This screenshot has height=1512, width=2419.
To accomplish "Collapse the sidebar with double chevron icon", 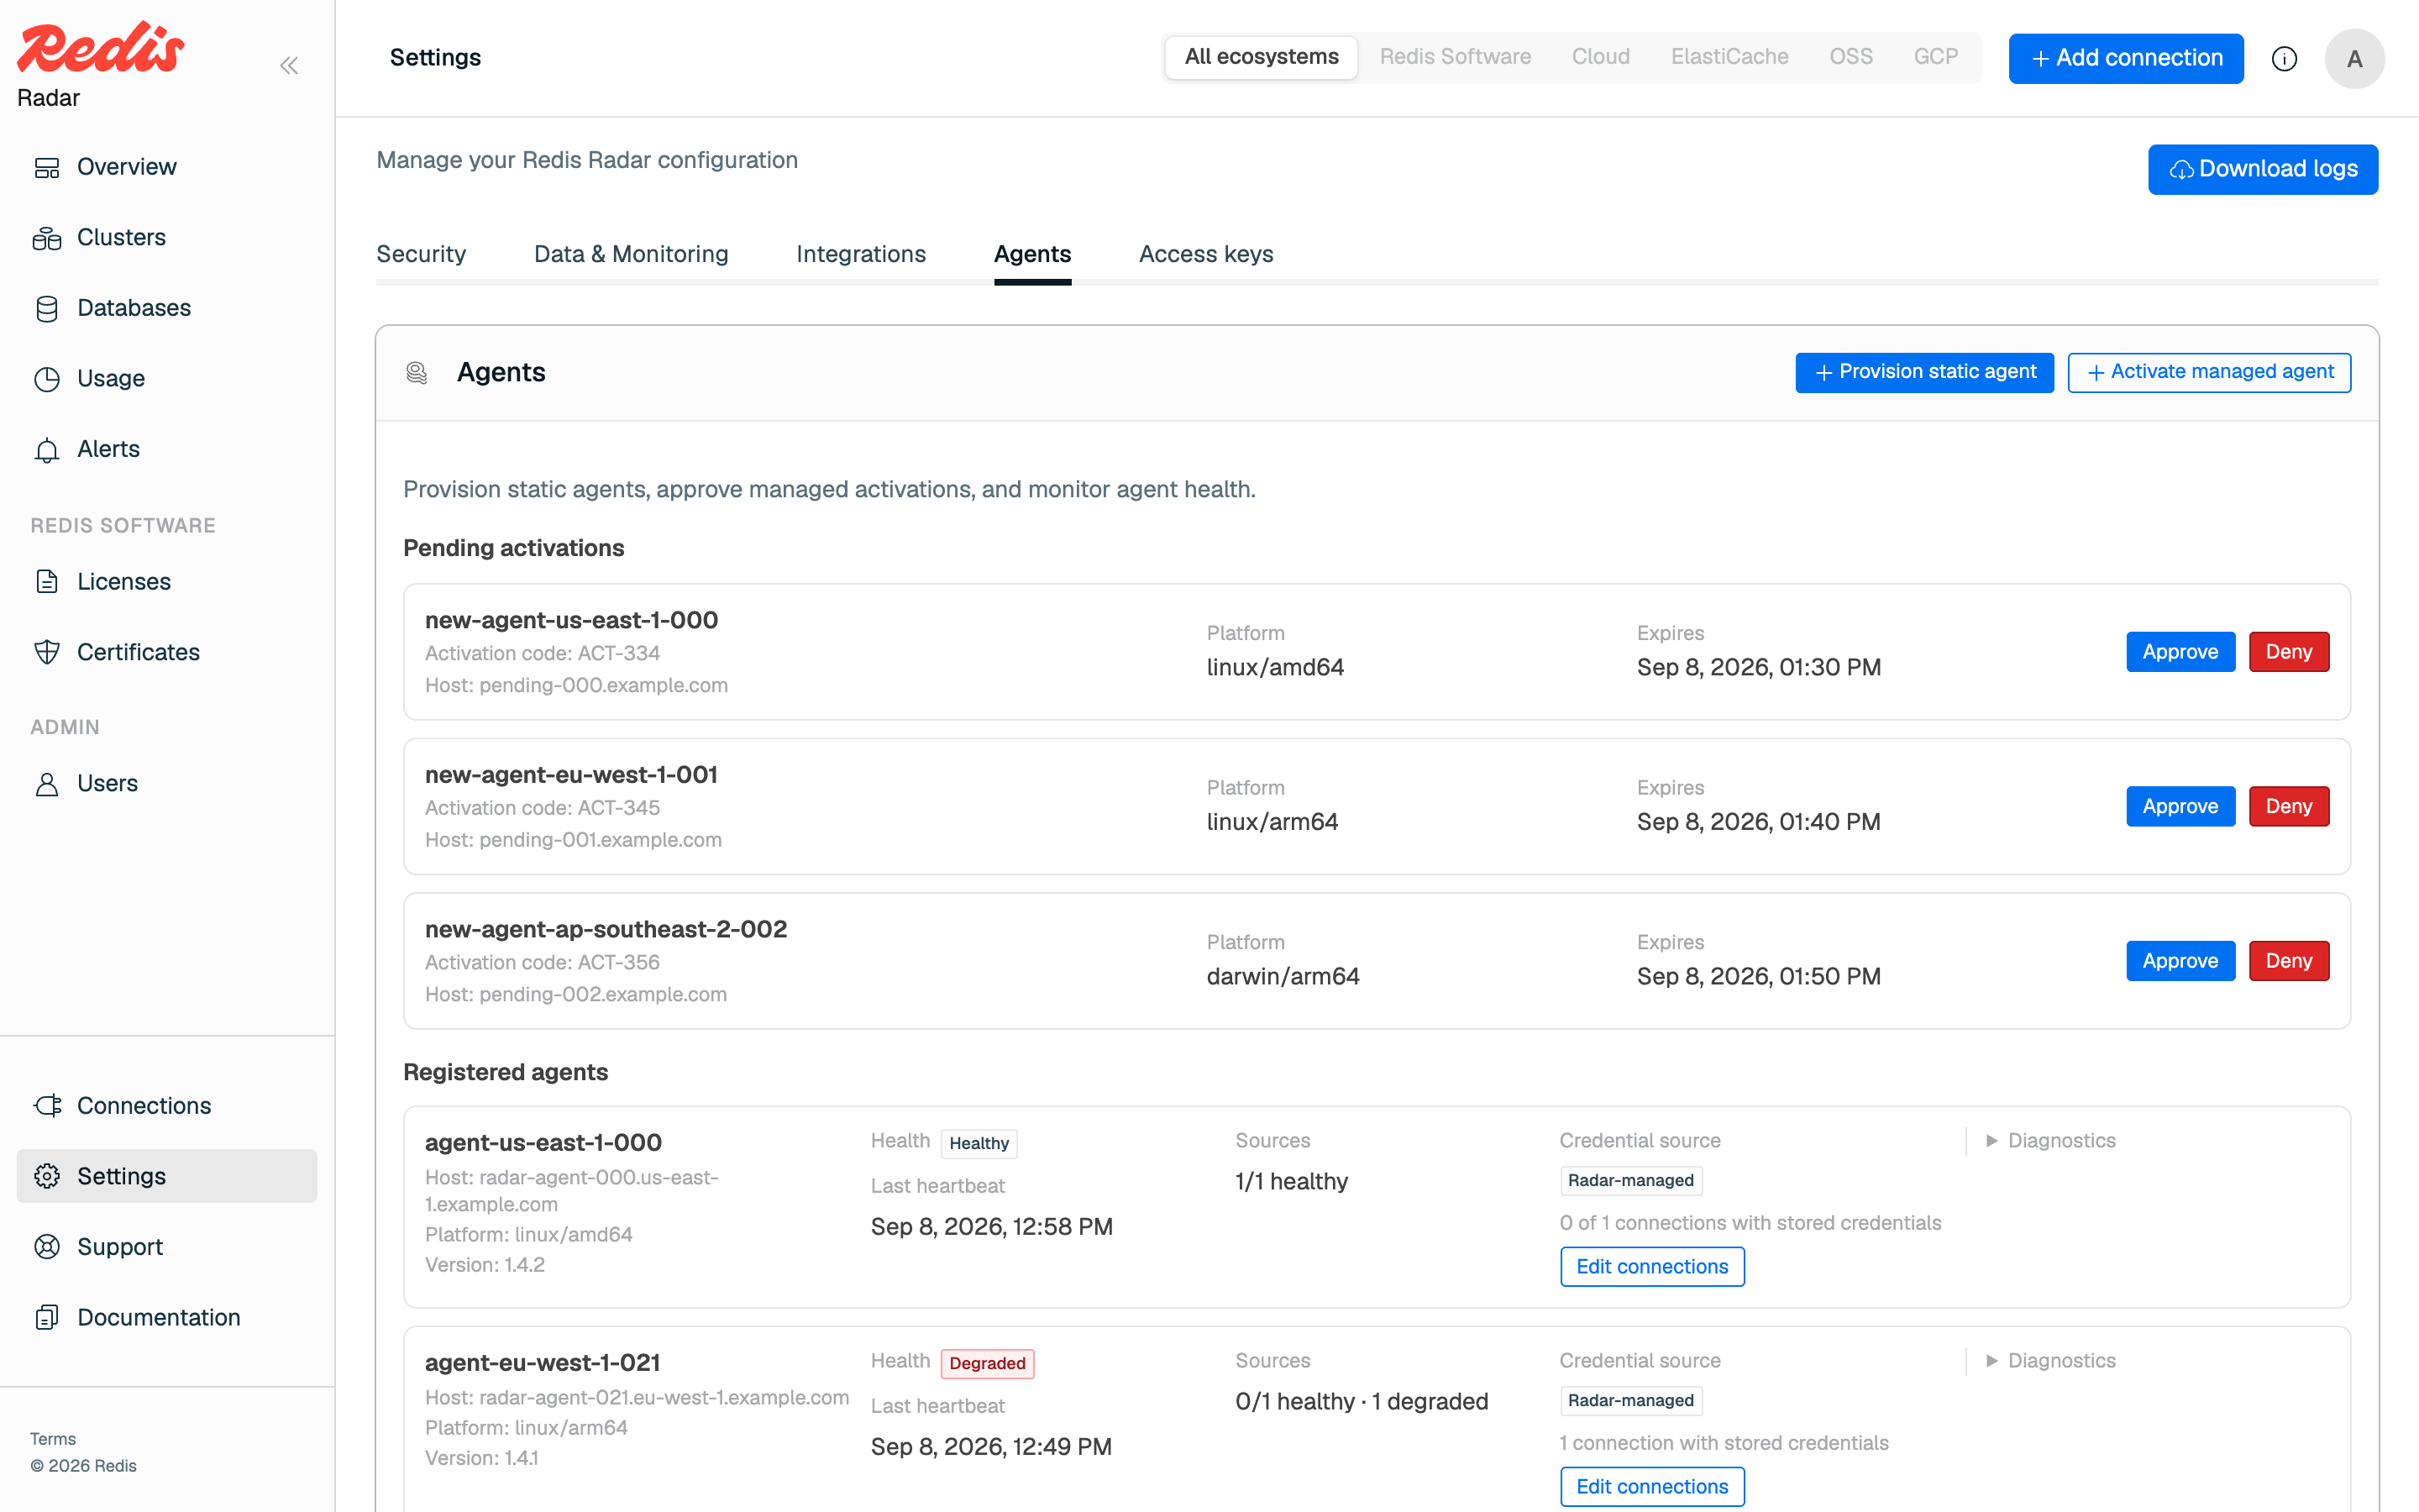I will 289,66.
